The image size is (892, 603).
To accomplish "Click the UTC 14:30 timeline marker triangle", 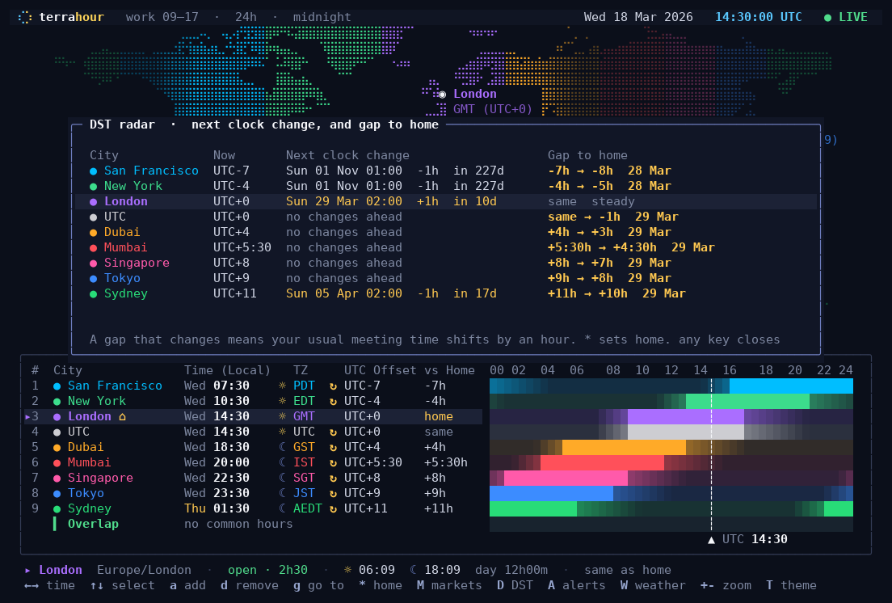I will (711, 540).
